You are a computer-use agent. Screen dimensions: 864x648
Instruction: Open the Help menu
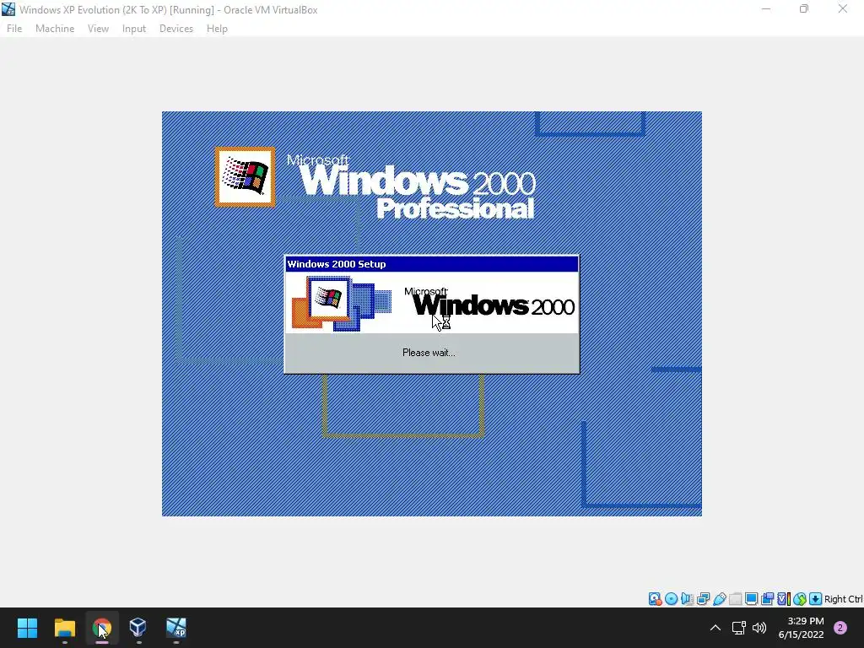pos(217,29)
